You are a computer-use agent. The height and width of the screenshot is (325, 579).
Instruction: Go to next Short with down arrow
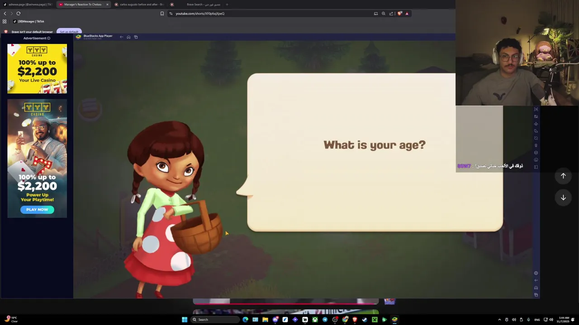563,197
